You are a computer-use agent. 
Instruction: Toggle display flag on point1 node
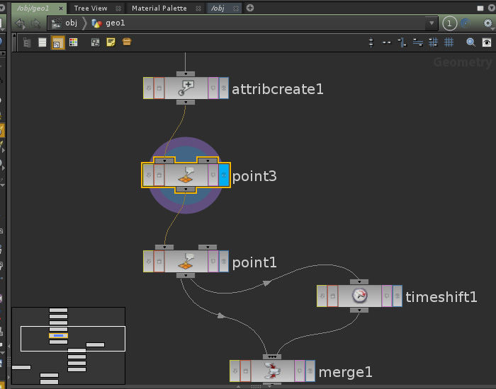pos(223,262)
